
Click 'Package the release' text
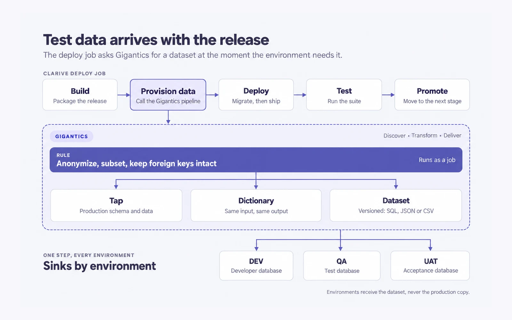80,101
